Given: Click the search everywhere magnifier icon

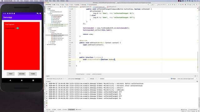Looking at the screenshot, I should (197, 5).
